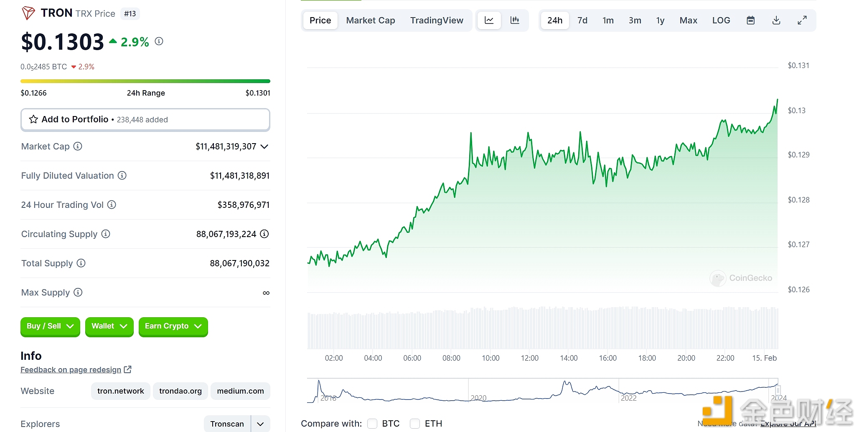Image resolution: width=859 pixels, height=432 pixels.
Task: Visit medium.com website link
Action: pyautogui.click(x=240, y=391)
